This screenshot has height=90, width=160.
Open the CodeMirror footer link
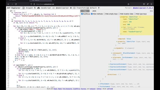pyautogui.click(x=76, y=89)
